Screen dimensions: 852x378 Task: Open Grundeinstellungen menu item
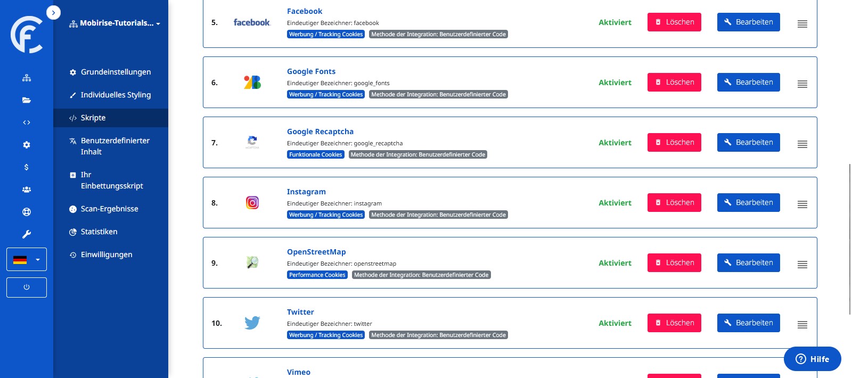click(x=116, y=72)
